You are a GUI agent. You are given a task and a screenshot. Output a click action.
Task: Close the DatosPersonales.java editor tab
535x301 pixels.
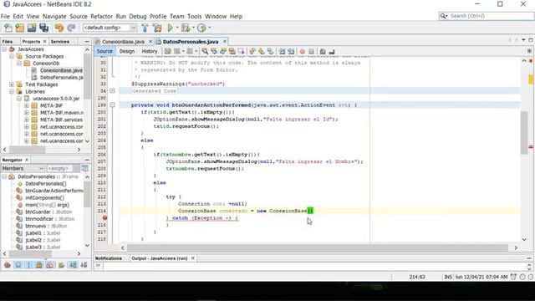coord(225,42)
